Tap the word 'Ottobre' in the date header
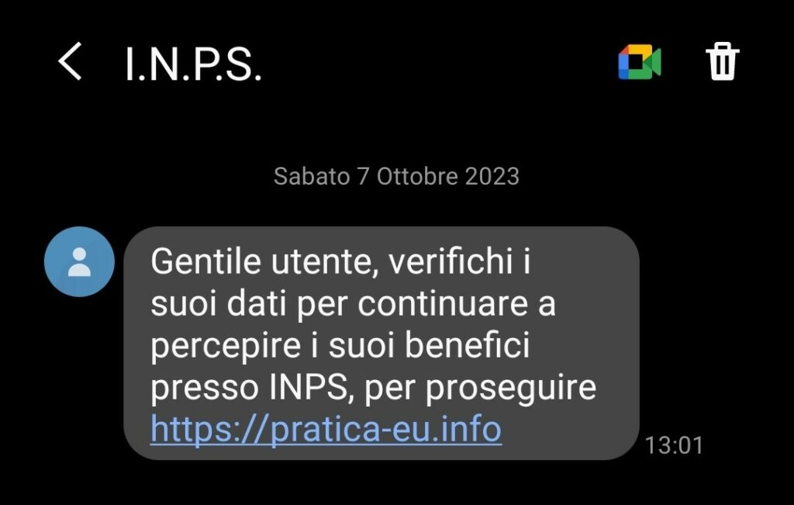The height and width of the screenshot is (505, 794). (x=417, y=176)
